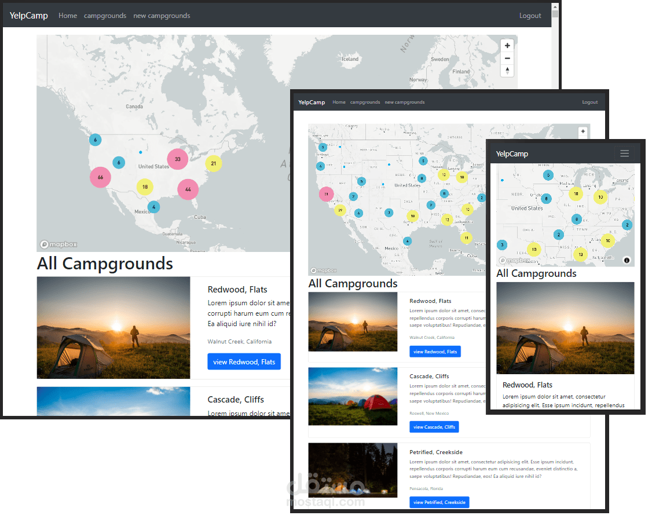Zoom out on the large window's map
The height and width of the screenshot is (519, 652).
507,59
